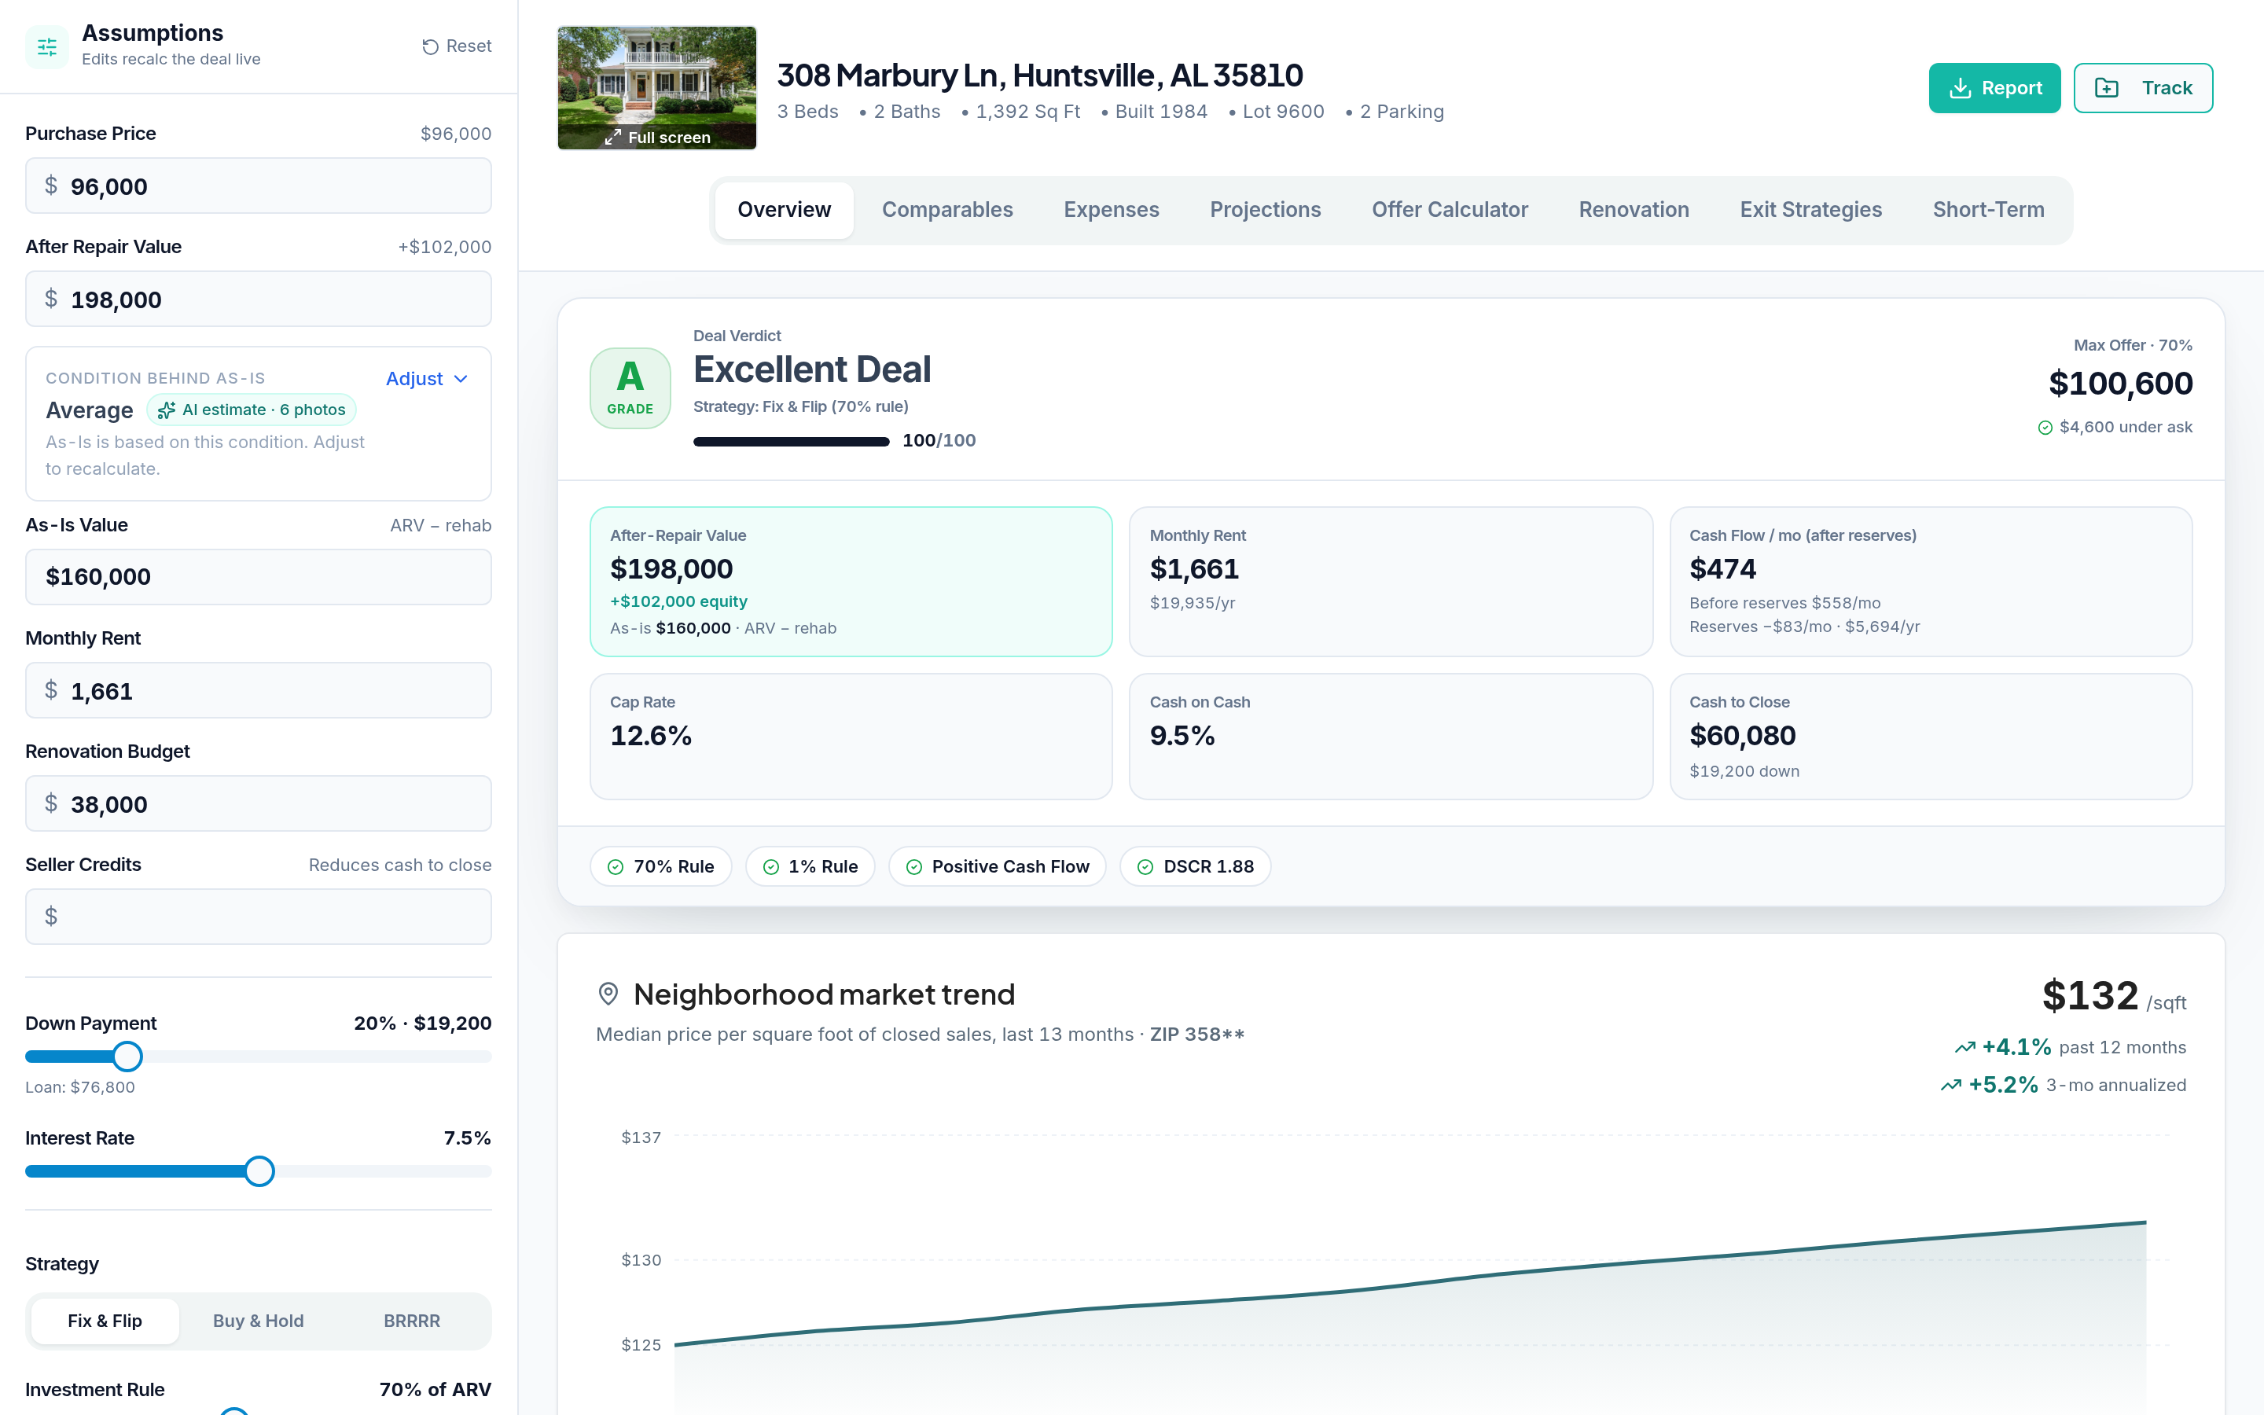Click the dollar sign in Seller Credits field
This screenshot has height=1415, width=2264.
[x=51, y=916]
